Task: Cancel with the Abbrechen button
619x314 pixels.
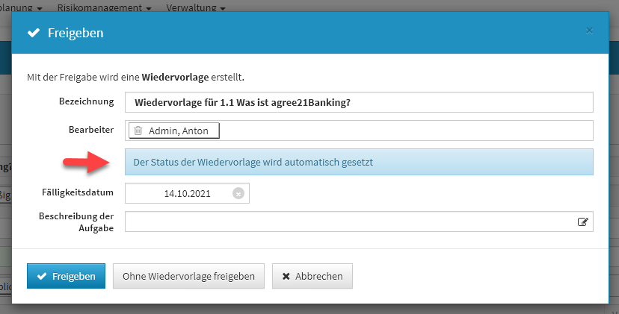Action: (312, 276)
